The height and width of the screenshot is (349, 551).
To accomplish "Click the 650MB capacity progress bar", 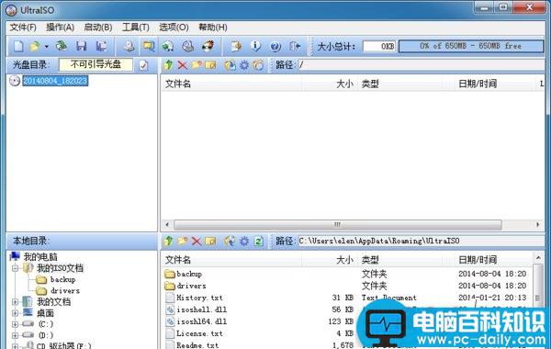I will tap(471, 46).
